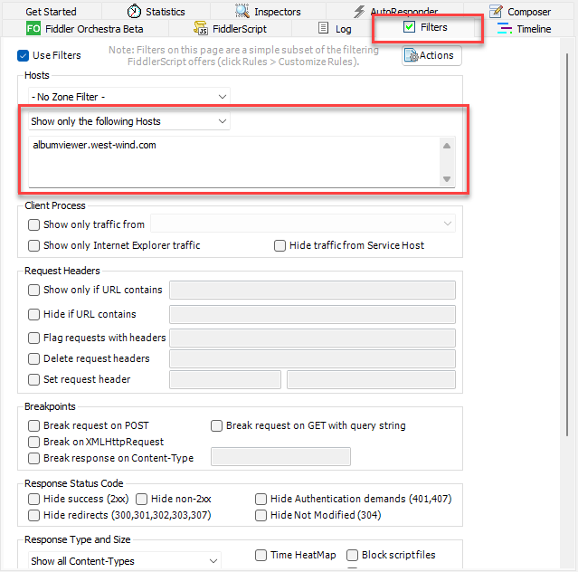Viewport: 578px width, 572px height.
Task: Check Show only if URL contains
Action: pyautogui.click(x=33, y=290)
